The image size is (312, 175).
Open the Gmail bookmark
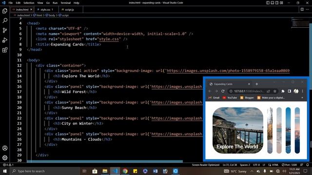coord(214,98)
